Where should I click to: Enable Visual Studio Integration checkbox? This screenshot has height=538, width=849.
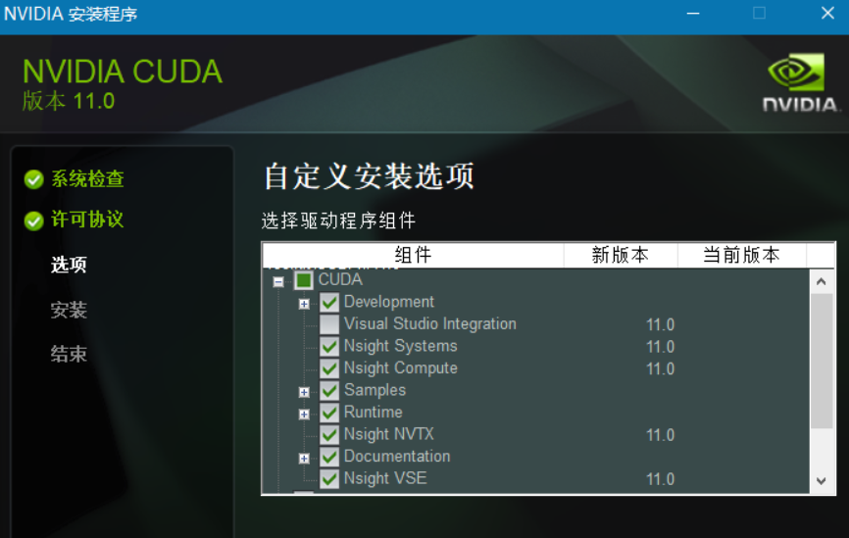(x=329, y=324)
